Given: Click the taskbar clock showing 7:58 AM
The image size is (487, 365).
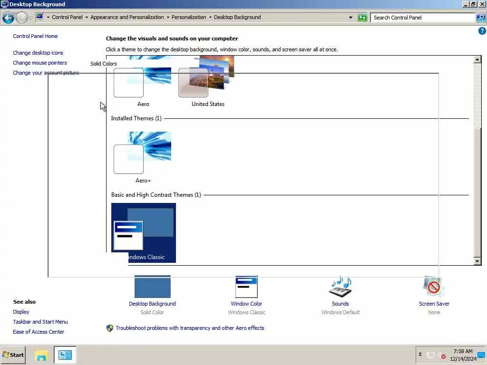Looking at the screenshot, I should [x=463, y=355].
